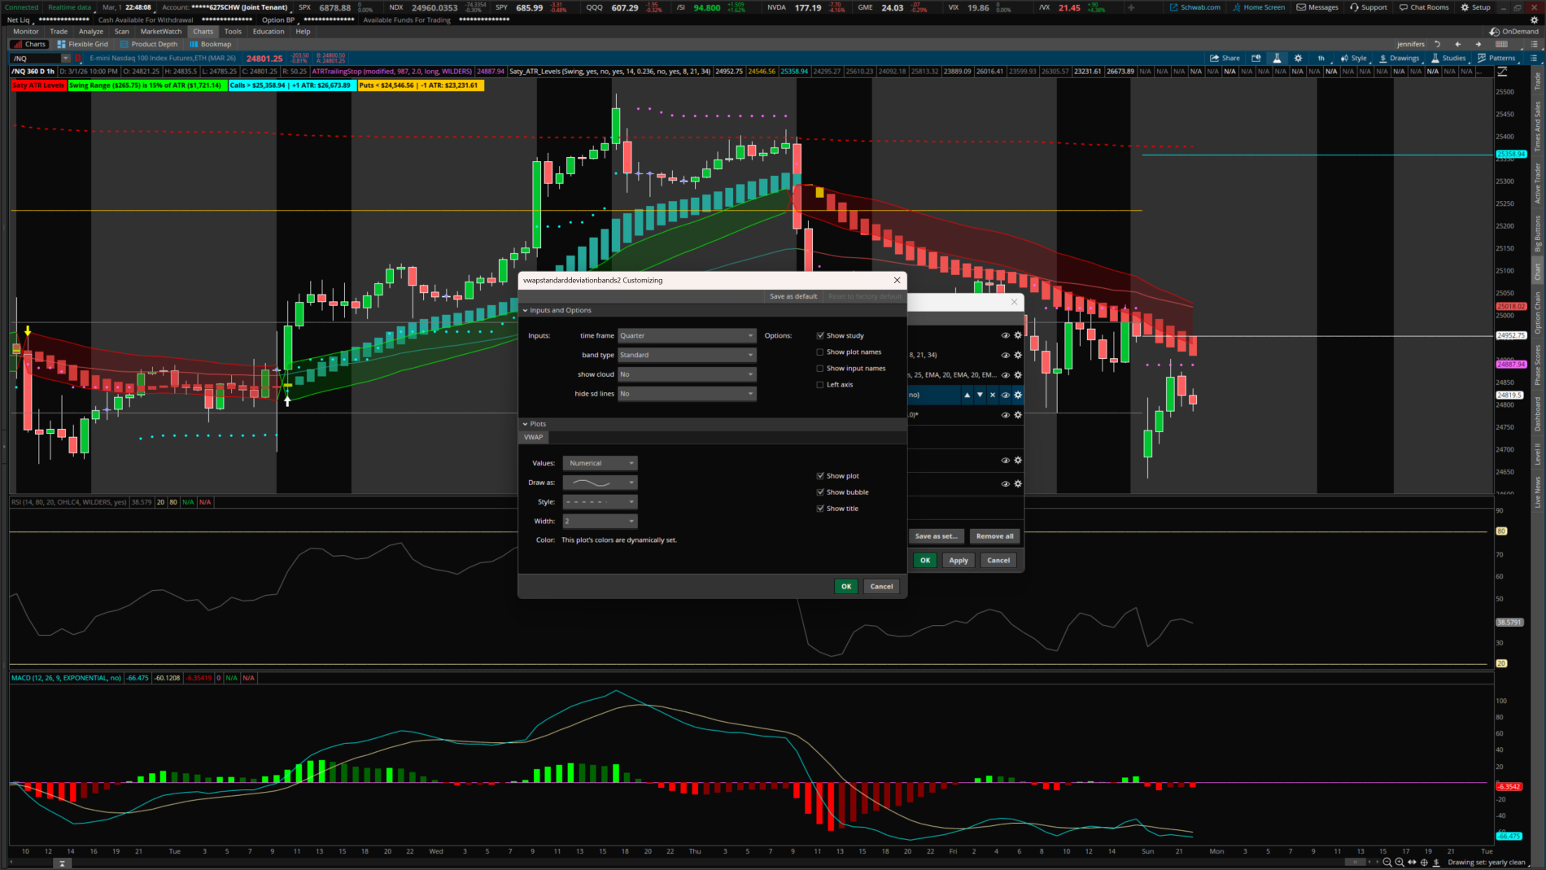The image size is (1546, 870).
Task: Open Setup gear in top bar
Action: [x=1475, y=7]
